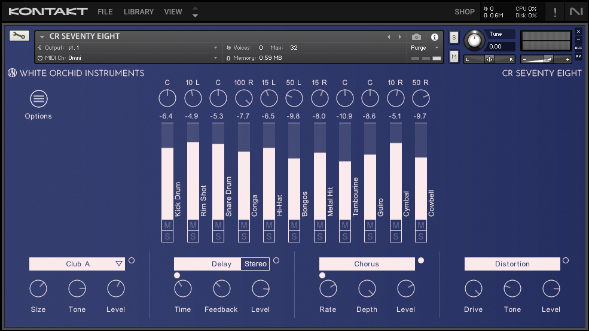Click the chorus Rate knob
Screen dimensions: 589x331
328,289
